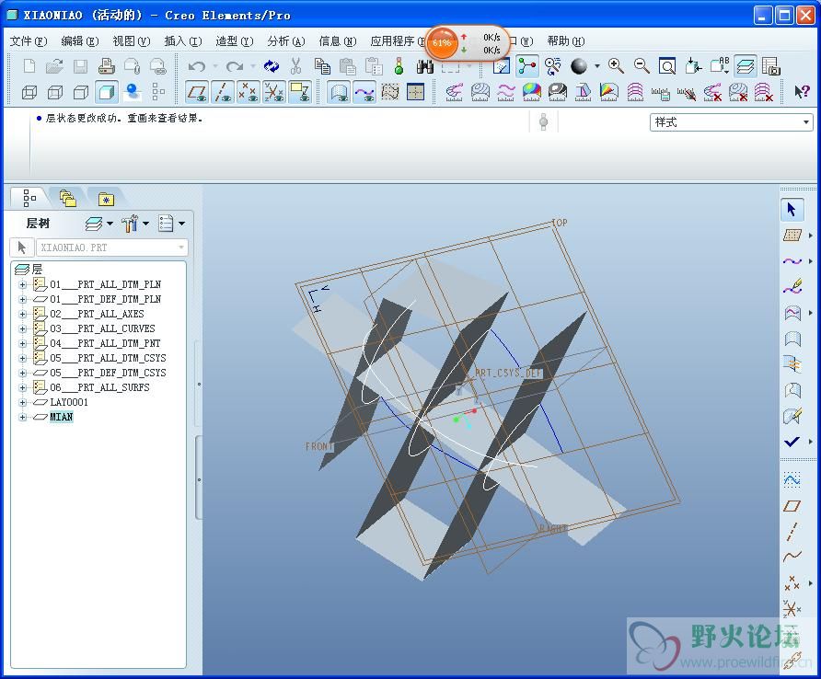
Task: Click the Copy icon
Action: coord(322,66)
